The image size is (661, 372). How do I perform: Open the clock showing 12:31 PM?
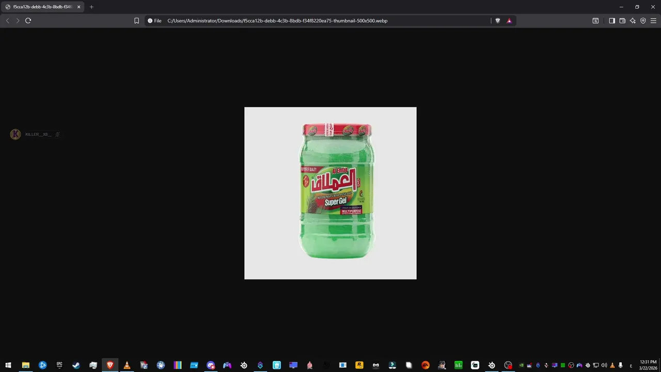(648, 365)
